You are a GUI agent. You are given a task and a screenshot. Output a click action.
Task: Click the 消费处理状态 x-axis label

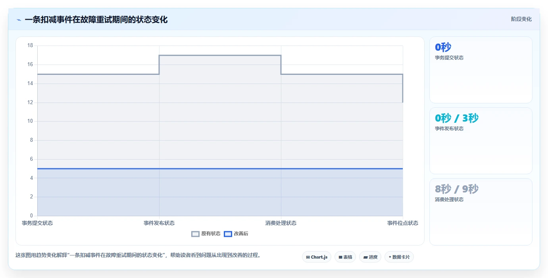tap(281, 223)
